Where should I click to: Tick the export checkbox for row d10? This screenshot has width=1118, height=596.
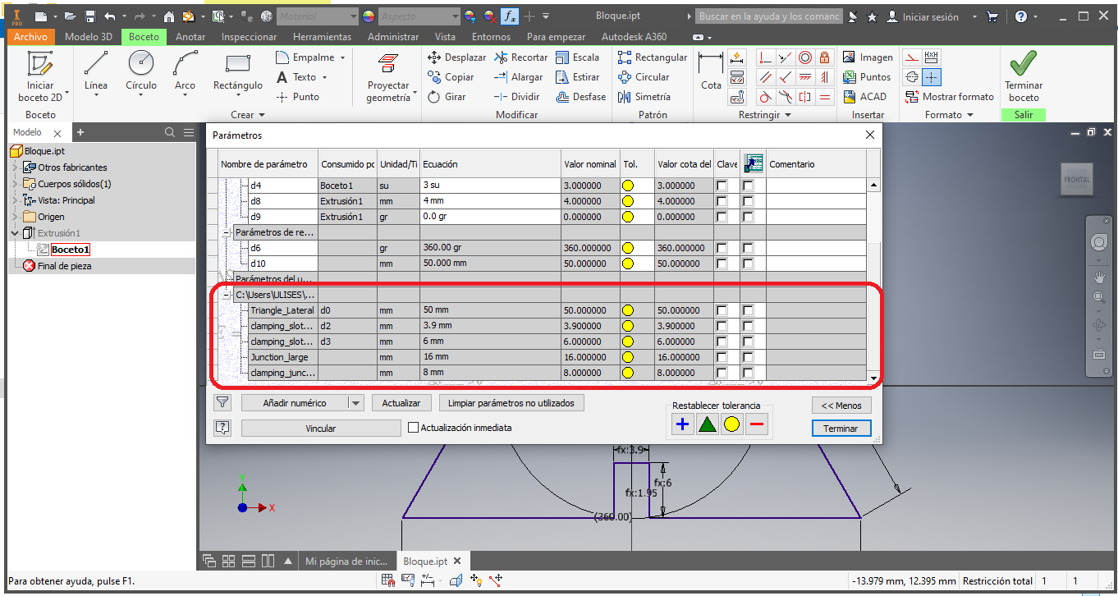click(748, 264)
